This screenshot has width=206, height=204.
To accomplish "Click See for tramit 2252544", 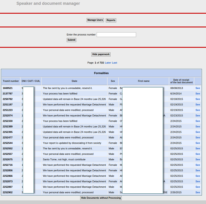I will click(x=198, y=143).
